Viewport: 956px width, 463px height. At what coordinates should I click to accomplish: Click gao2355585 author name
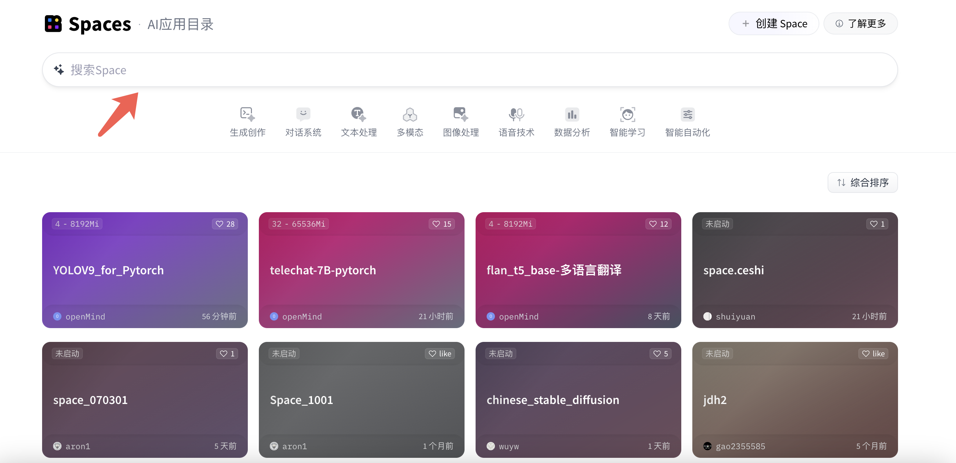click(740, 446)
